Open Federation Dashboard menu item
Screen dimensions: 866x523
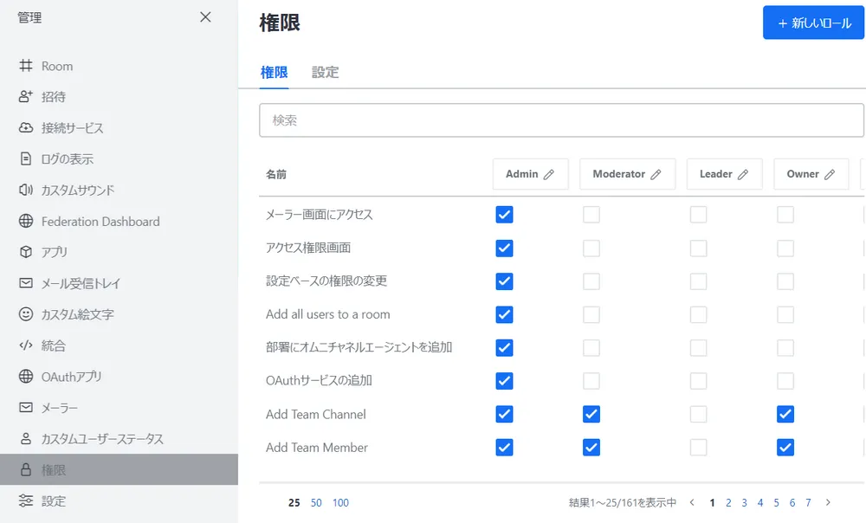click(x=119, y=221)
